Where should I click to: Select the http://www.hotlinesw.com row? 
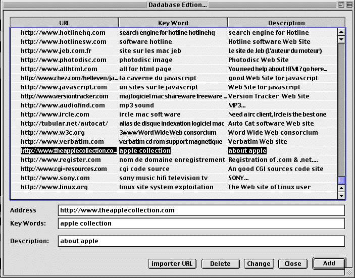point(174,41)
